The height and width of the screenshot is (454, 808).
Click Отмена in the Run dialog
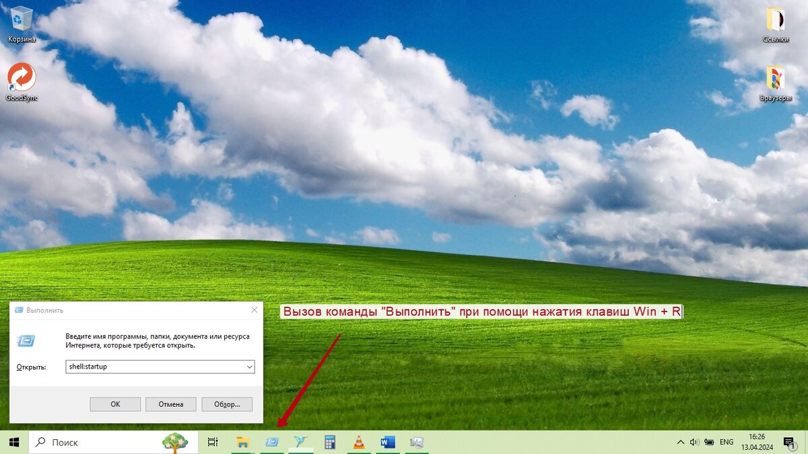point(171,404)
